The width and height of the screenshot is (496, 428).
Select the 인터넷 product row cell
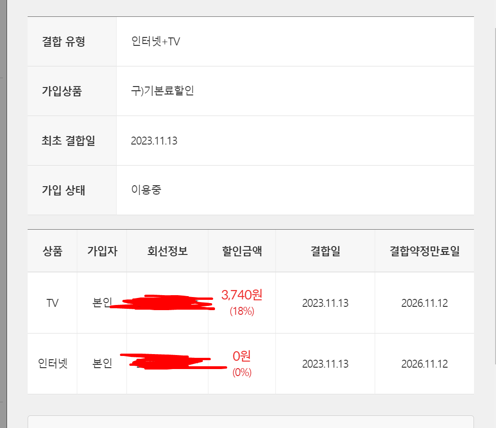[x=52, y=363]
